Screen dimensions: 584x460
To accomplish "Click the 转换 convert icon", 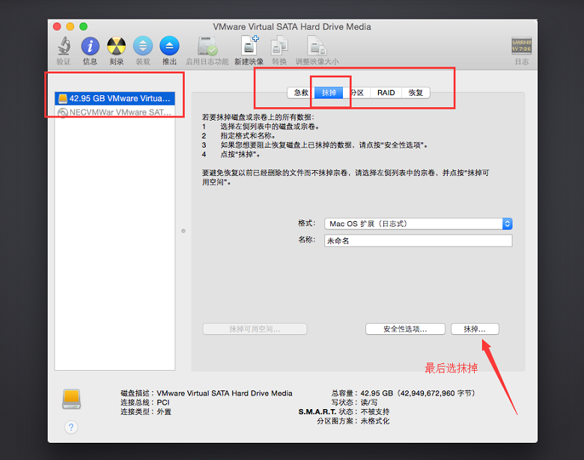I will (279, 46).
